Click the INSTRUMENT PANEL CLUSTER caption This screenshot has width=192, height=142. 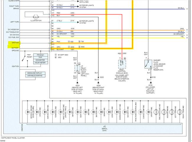13,138
